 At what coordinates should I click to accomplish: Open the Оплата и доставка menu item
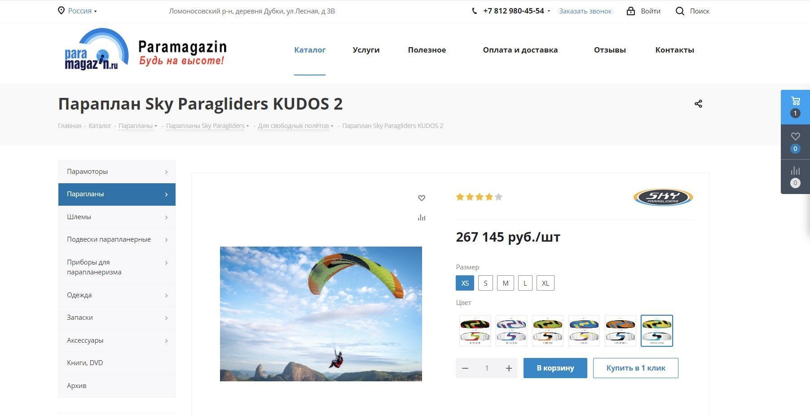tap(520, 50)
